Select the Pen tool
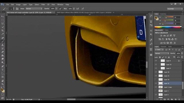Image resolution: width=184 pixels, height=103 pixels. tap(3, 66)
